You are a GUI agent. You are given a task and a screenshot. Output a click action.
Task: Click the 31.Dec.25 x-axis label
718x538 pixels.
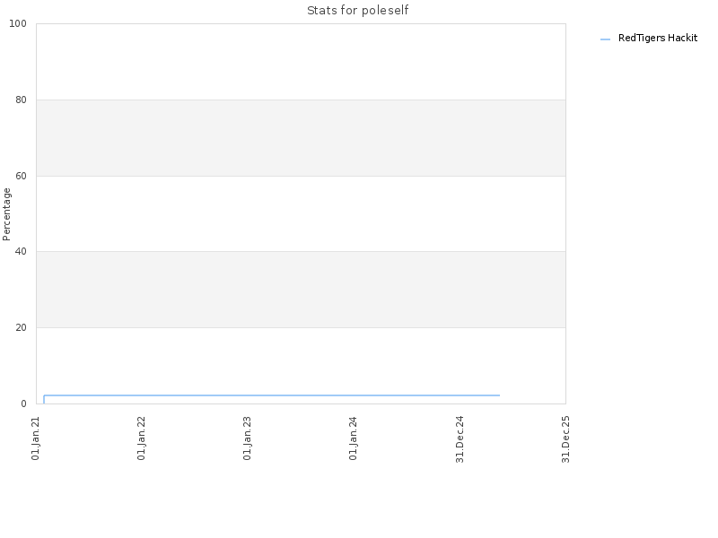pyautogui.click(x=565, y=439)
